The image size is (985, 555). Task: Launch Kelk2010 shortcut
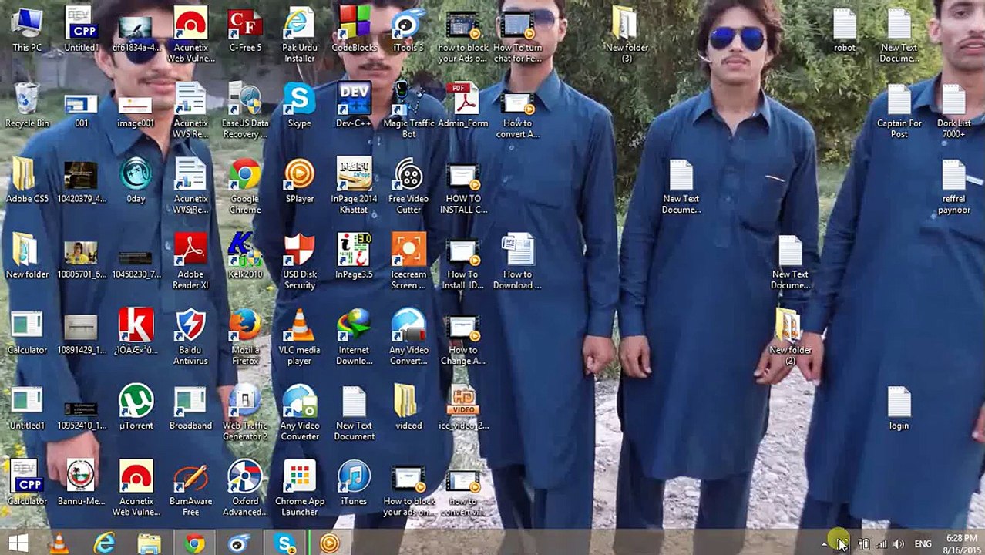(245, 257)
